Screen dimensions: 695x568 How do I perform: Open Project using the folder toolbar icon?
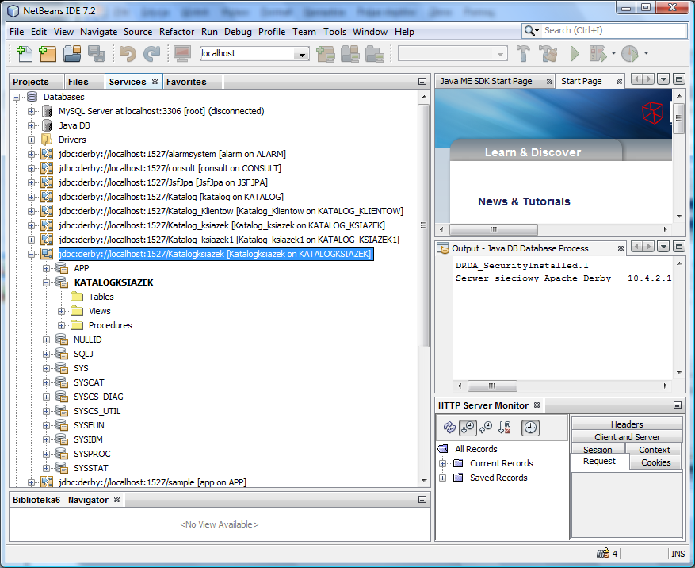click(72, 54)
